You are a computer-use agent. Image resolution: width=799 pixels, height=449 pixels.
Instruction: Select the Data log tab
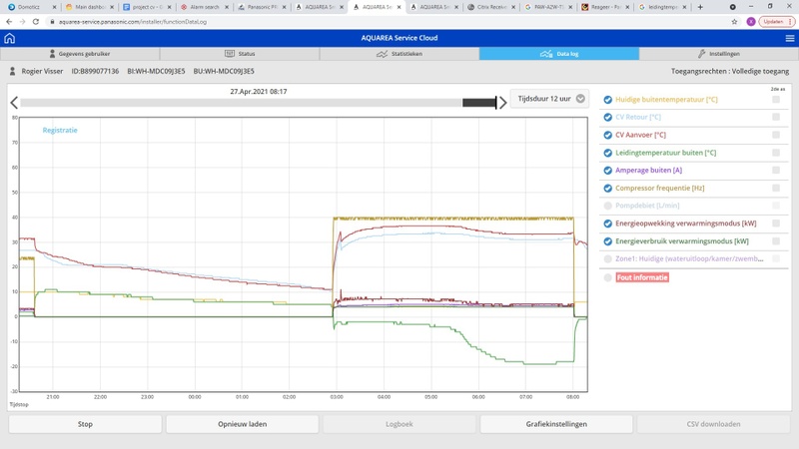pos(559,54)
